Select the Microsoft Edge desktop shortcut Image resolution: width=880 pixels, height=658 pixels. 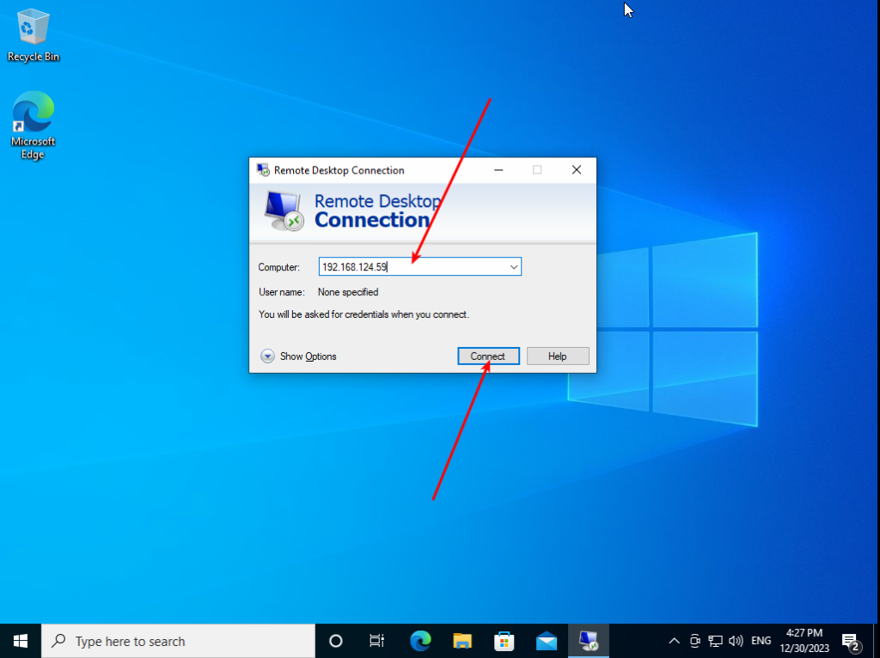(34, 125)
